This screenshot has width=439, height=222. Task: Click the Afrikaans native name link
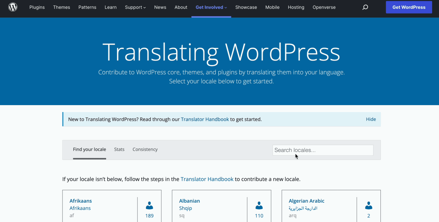tap(80, 208)
